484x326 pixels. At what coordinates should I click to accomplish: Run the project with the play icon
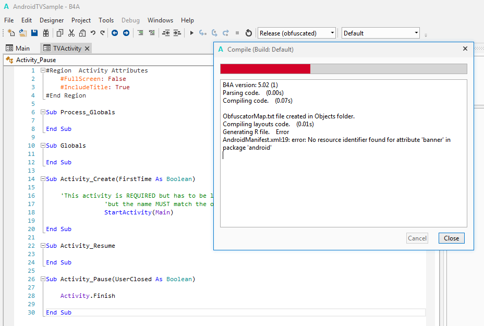tap(191, 33)
